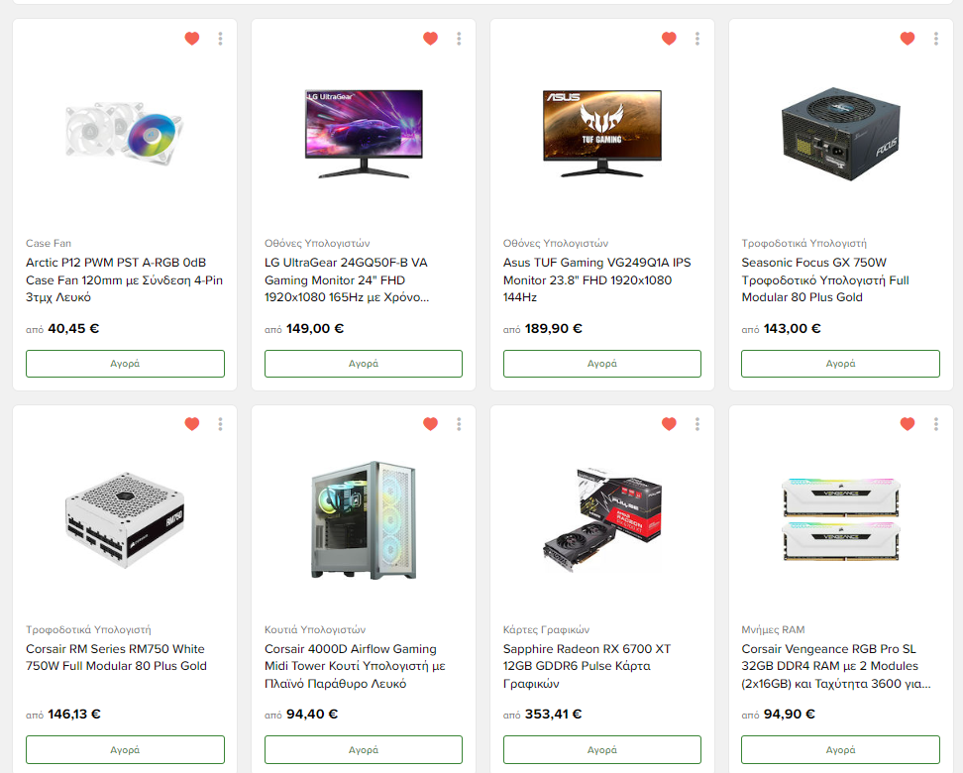Open Sapphire Radeon RX 6700 XT title link
The image size is (963, 773).
click(588, 666)
